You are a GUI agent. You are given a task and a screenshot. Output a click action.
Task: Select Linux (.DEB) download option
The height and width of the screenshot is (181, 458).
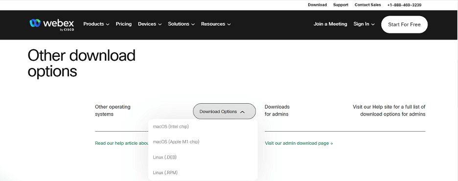pyautogui.click(x=203, y=158)
